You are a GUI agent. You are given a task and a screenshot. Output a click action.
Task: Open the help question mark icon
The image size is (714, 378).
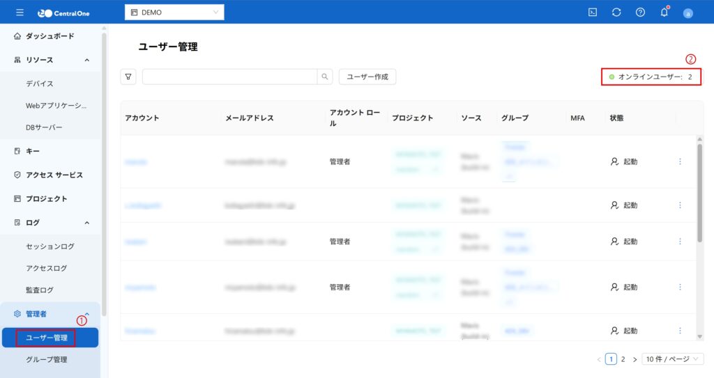click(640, 13)
